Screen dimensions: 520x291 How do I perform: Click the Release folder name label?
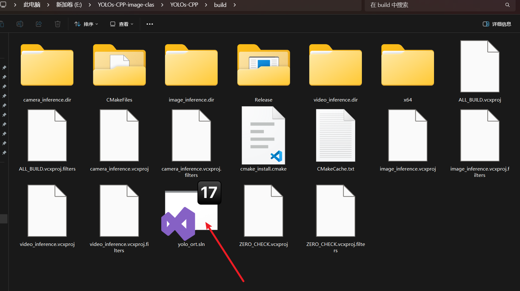tap(264, 100)
